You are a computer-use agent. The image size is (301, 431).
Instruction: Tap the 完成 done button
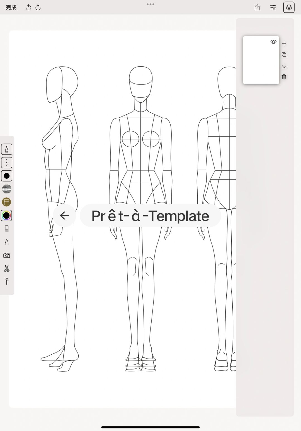[11, 8]
